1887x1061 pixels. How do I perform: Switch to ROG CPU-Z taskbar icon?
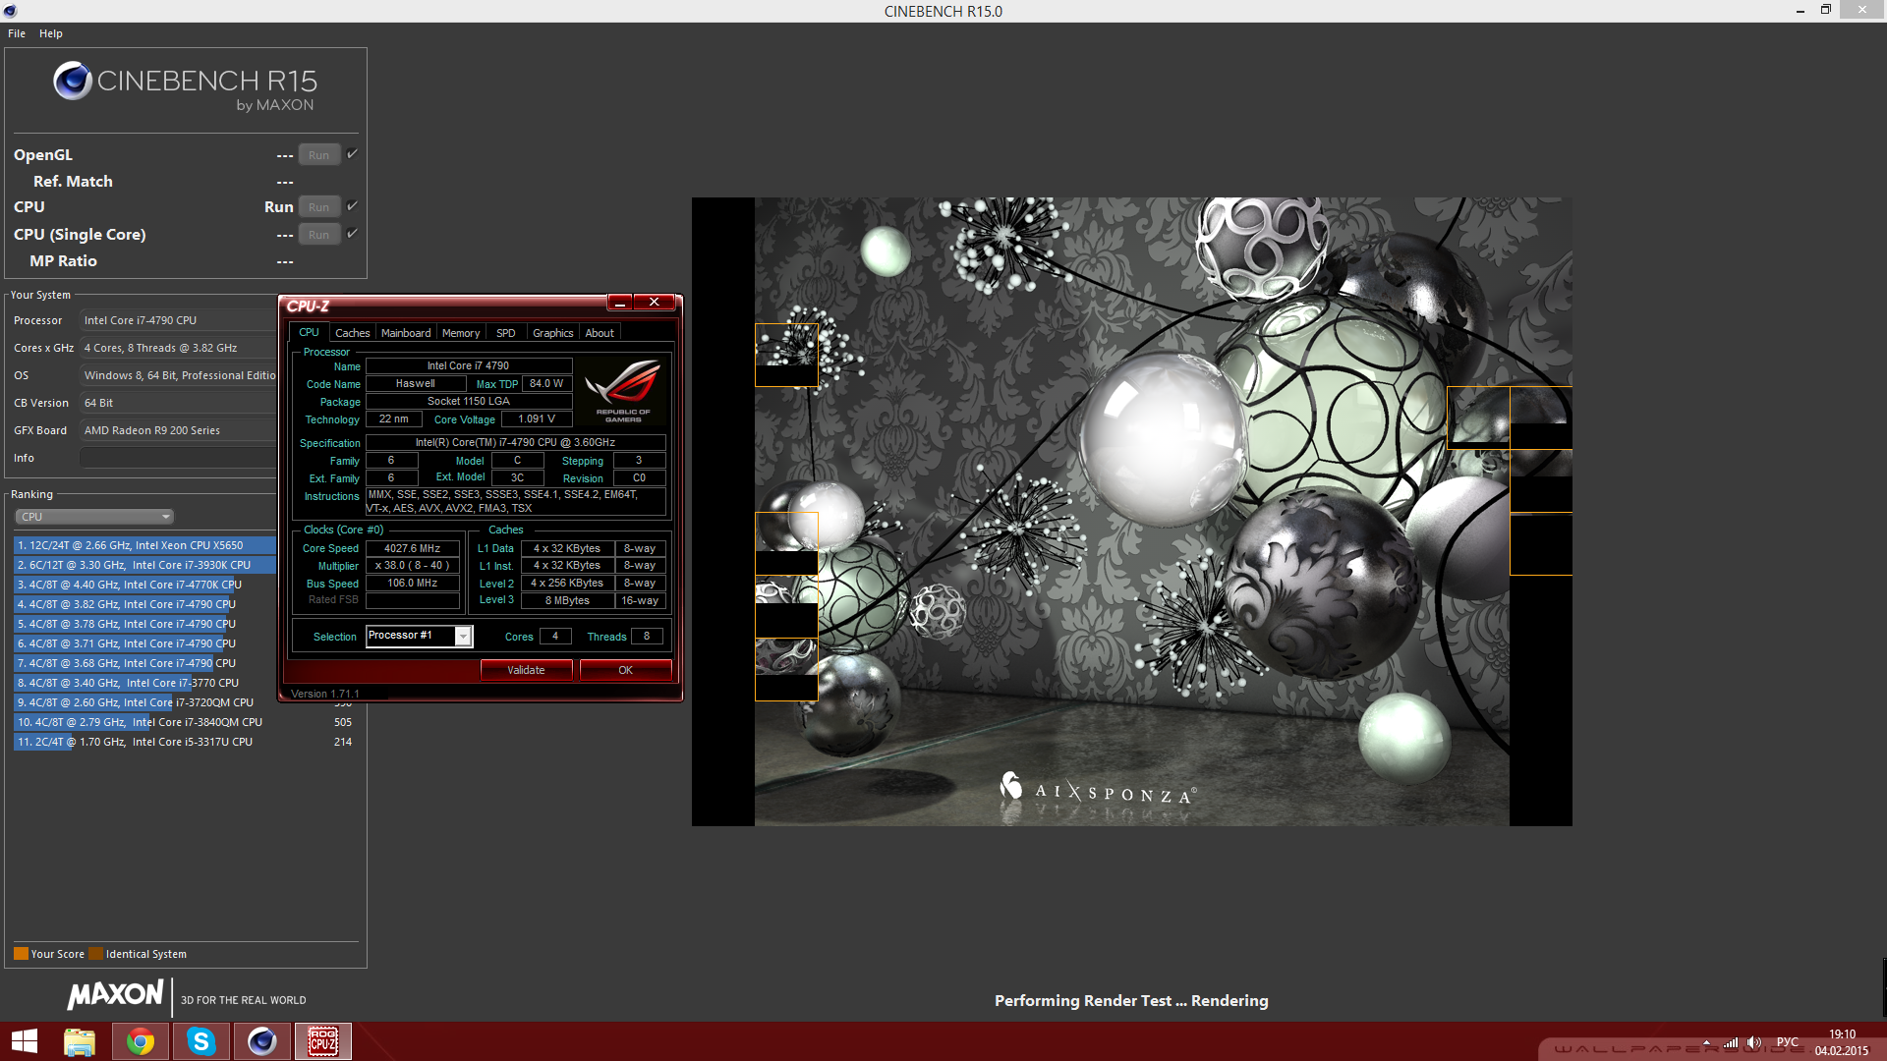coord(323,1041)
